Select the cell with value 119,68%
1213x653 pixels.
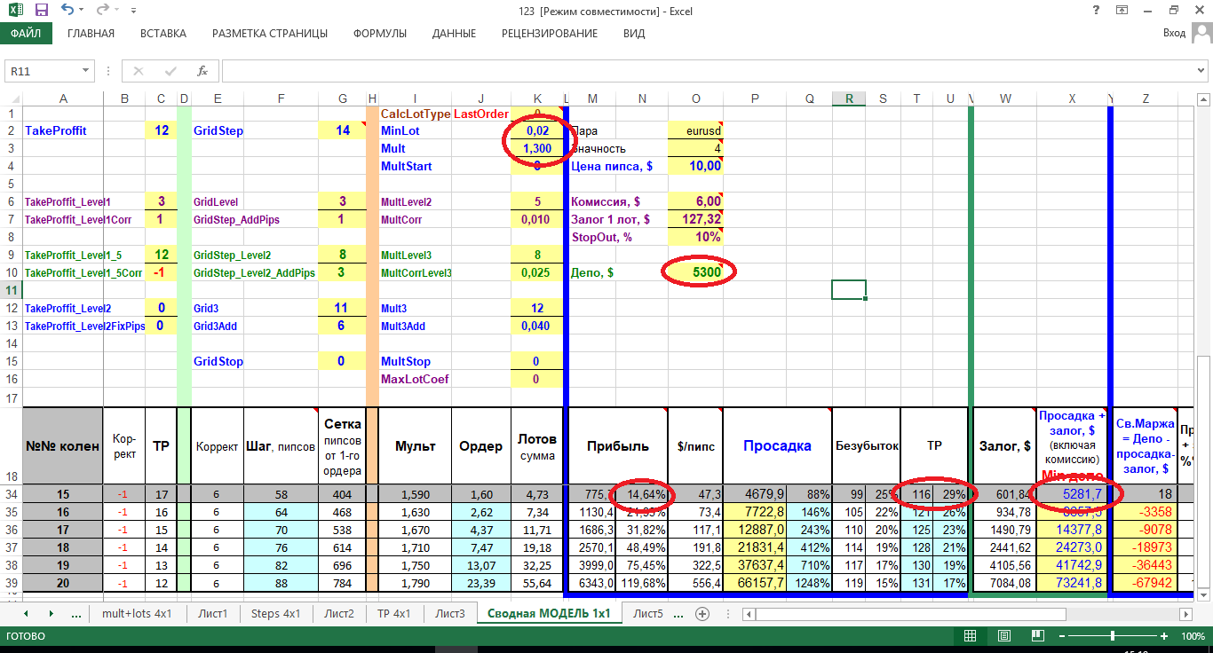(641, 583)
